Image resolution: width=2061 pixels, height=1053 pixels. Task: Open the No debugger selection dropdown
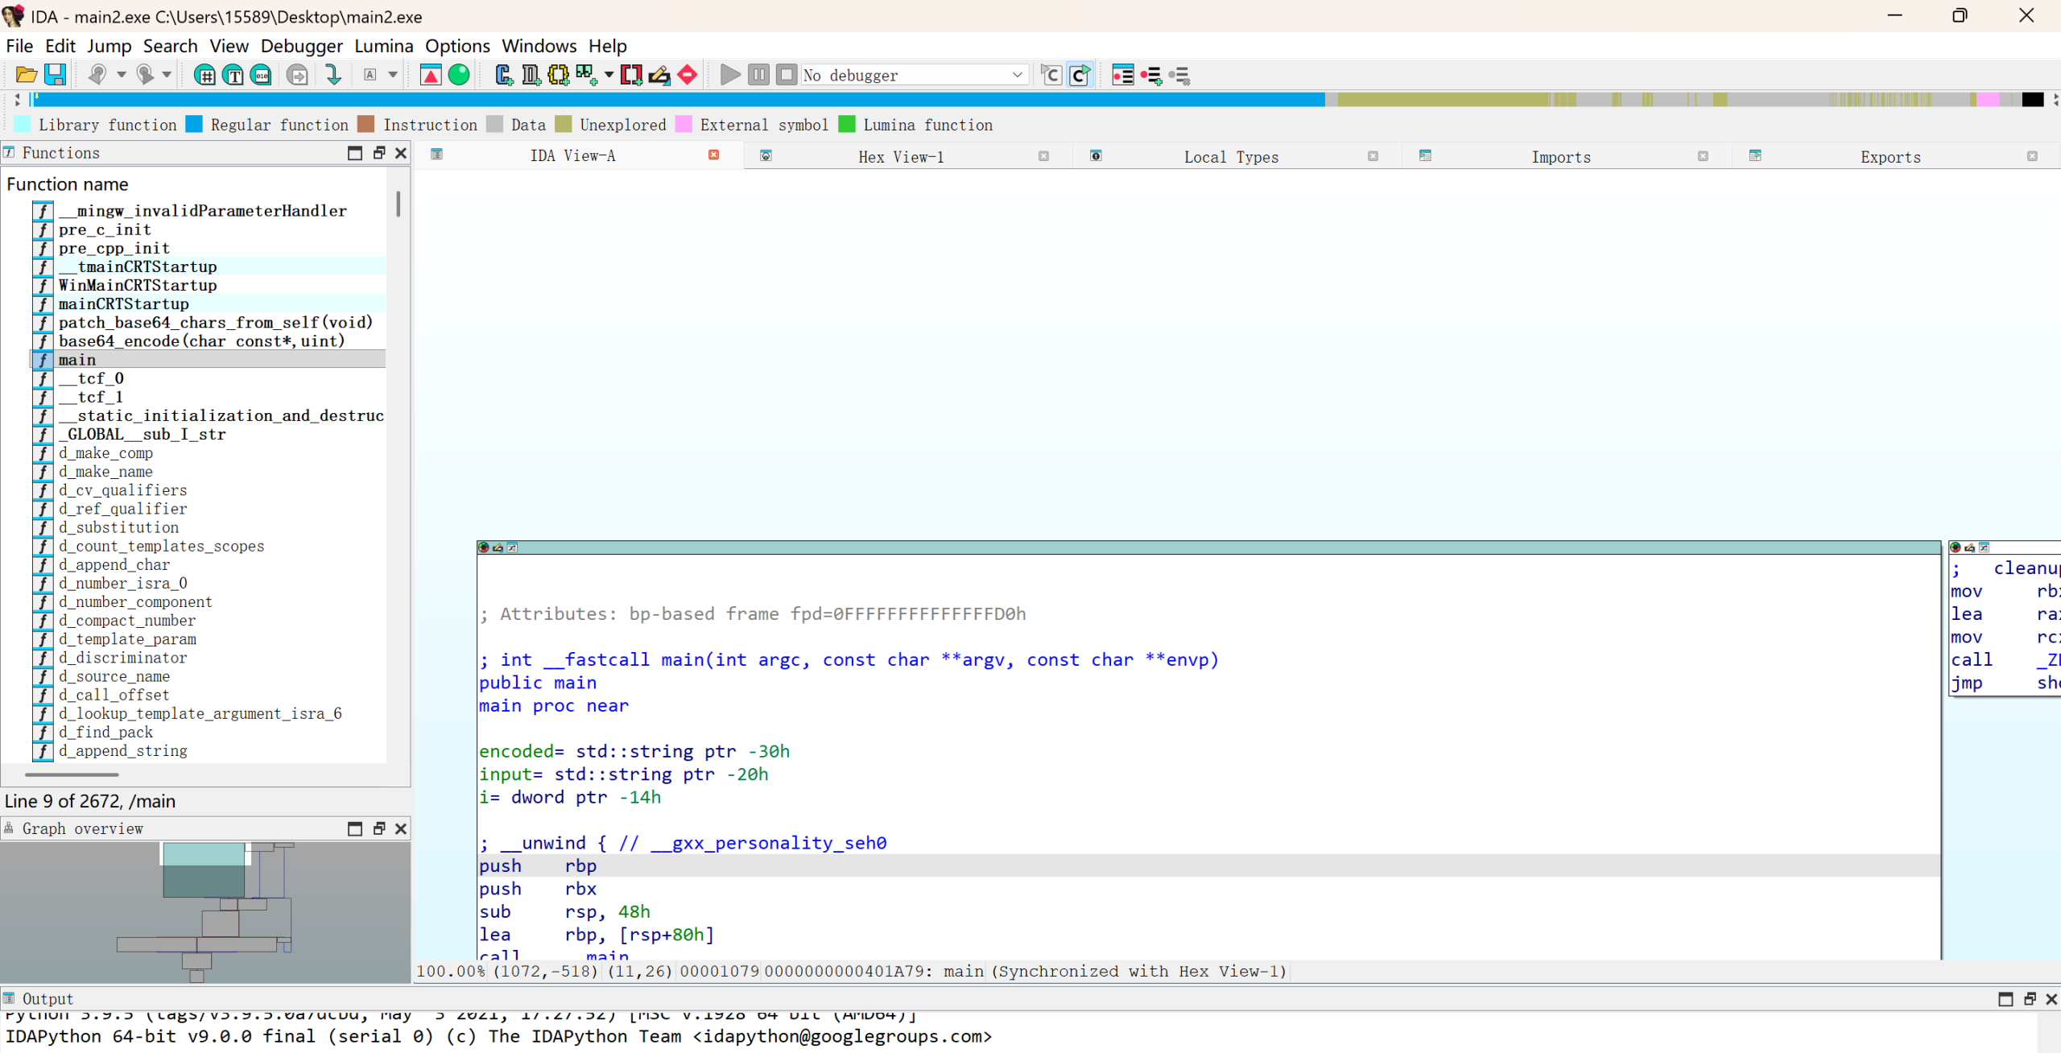tap(1018, 74)
